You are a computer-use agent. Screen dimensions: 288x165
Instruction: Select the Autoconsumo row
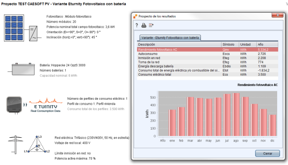click(x=208, y=54)
